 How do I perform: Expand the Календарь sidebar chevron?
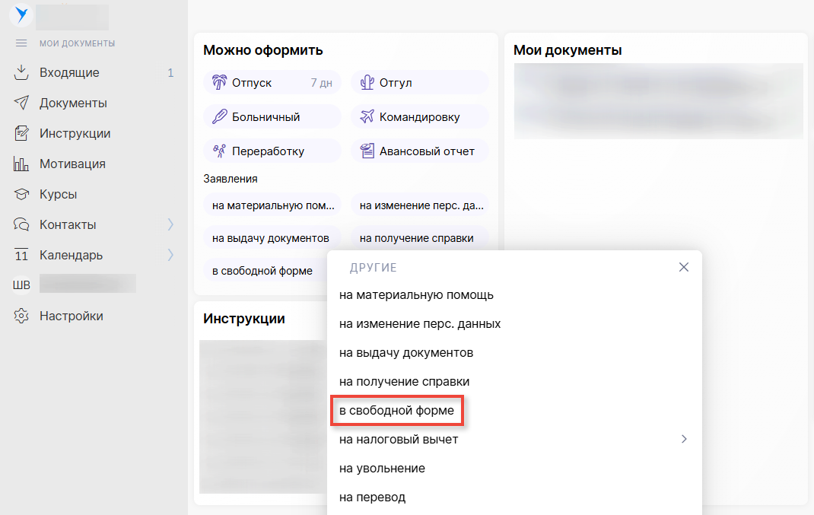click(x=170, y=256)
